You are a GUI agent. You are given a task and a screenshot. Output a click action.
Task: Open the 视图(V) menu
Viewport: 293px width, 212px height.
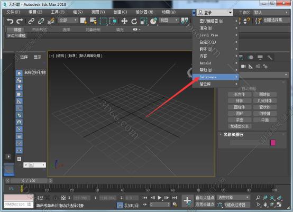[98, 12]
